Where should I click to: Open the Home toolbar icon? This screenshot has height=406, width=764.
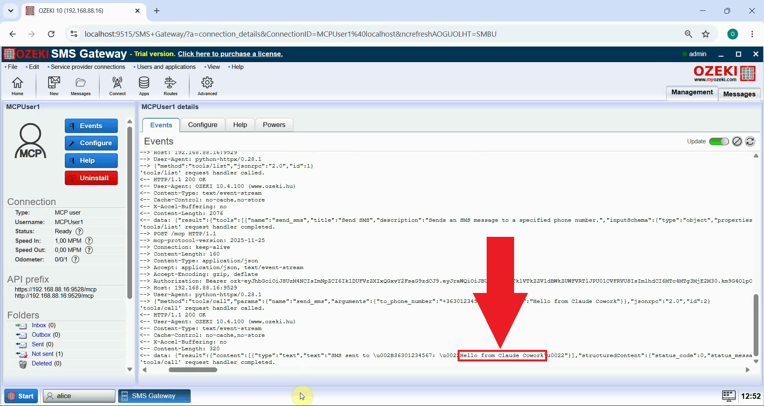click(17, 86)
